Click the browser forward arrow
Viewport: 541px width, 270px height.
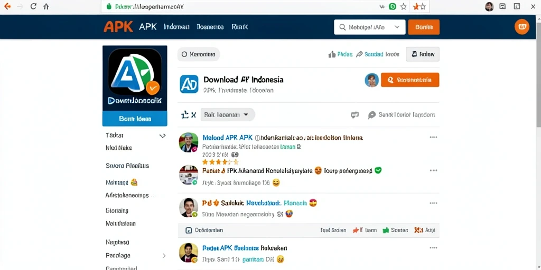tap(20, 6)
